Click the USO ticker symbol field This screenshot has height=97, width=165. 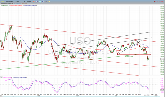pyautogui.click(x=2, y=1)
